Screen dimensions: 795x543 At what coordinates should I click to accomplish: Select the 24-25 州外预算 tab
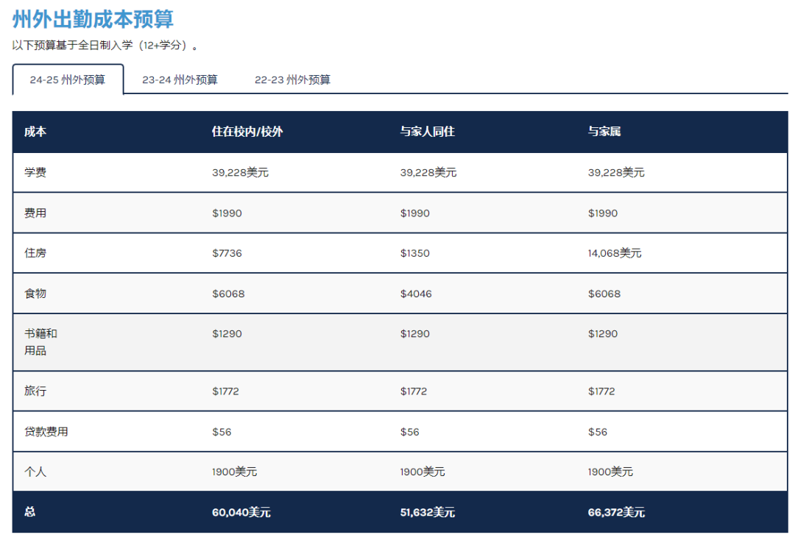click(68, 80)
